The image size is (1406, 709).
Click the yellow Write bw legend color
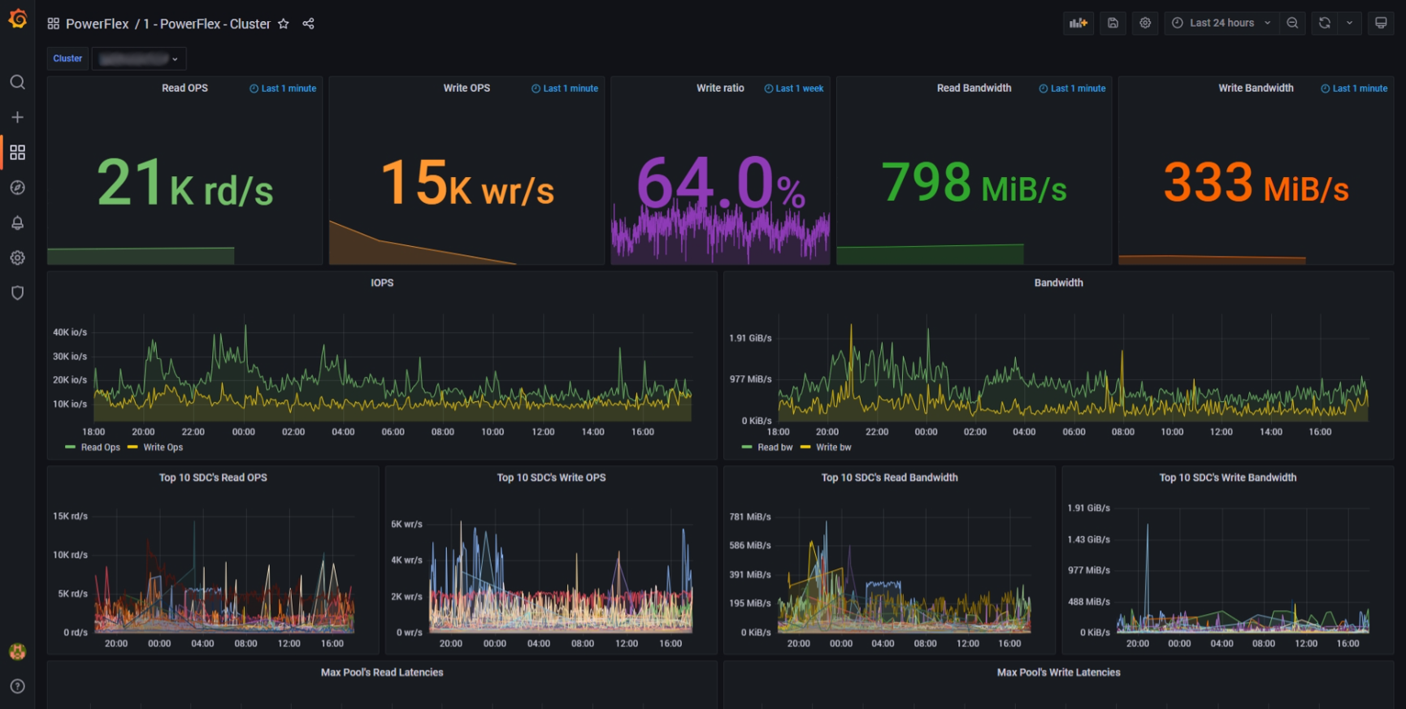coord(805,447)
